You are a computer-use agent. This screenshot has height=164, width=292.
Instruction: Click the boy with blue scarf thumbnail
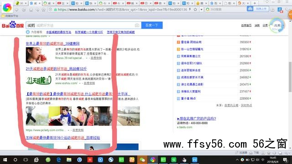(60, 116)
